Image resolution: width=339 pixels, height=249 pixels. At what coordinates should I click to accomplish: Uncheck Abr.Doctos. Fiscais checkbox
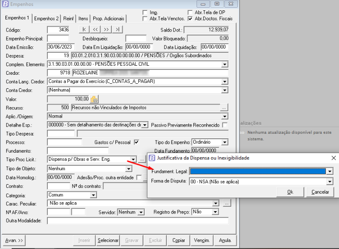(x=190, y=19)
